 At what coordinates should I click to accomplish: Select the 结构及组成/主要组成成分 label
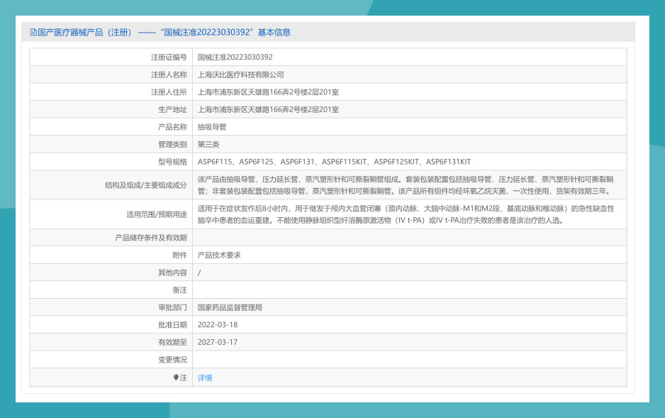pyautogui.click(x=146, y=185)
